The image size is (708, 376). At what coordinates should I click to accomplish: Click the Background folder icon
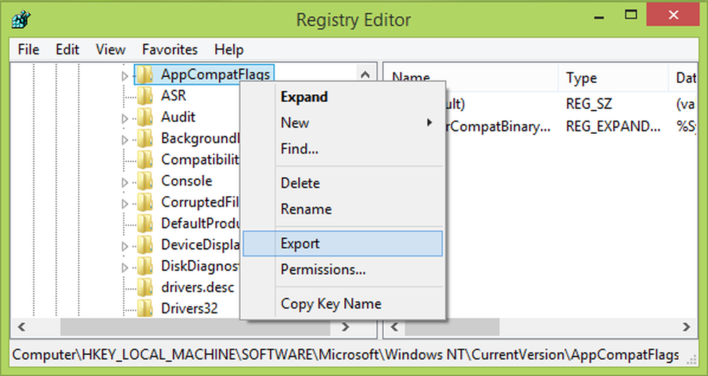144,138
